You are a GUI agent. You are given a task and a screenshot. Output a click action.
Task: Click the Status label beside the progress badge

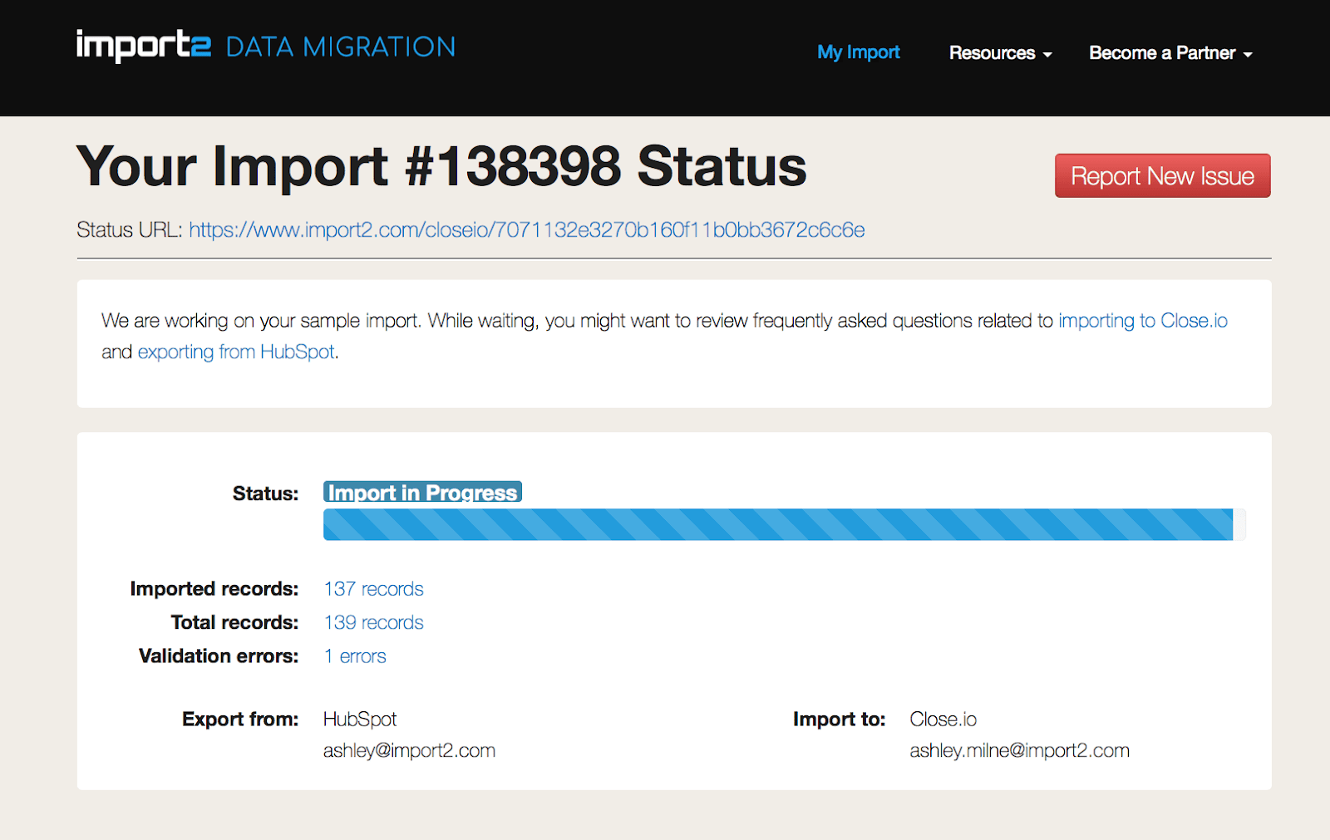pyautogui.click(x=265, y=494)
